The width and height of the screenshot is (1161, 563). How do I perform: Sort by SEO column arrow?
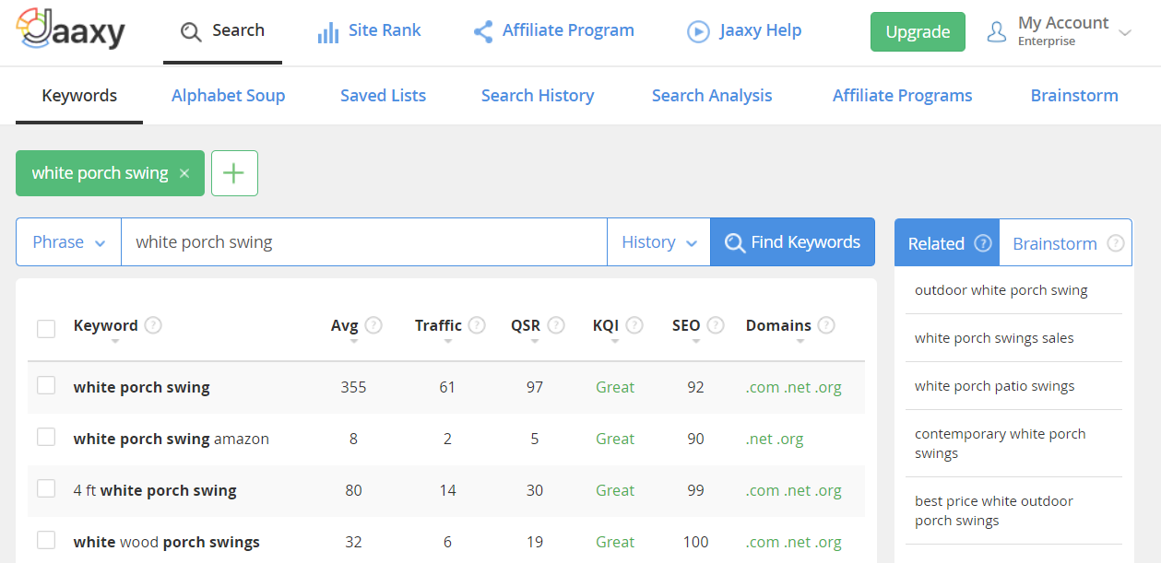695,342
